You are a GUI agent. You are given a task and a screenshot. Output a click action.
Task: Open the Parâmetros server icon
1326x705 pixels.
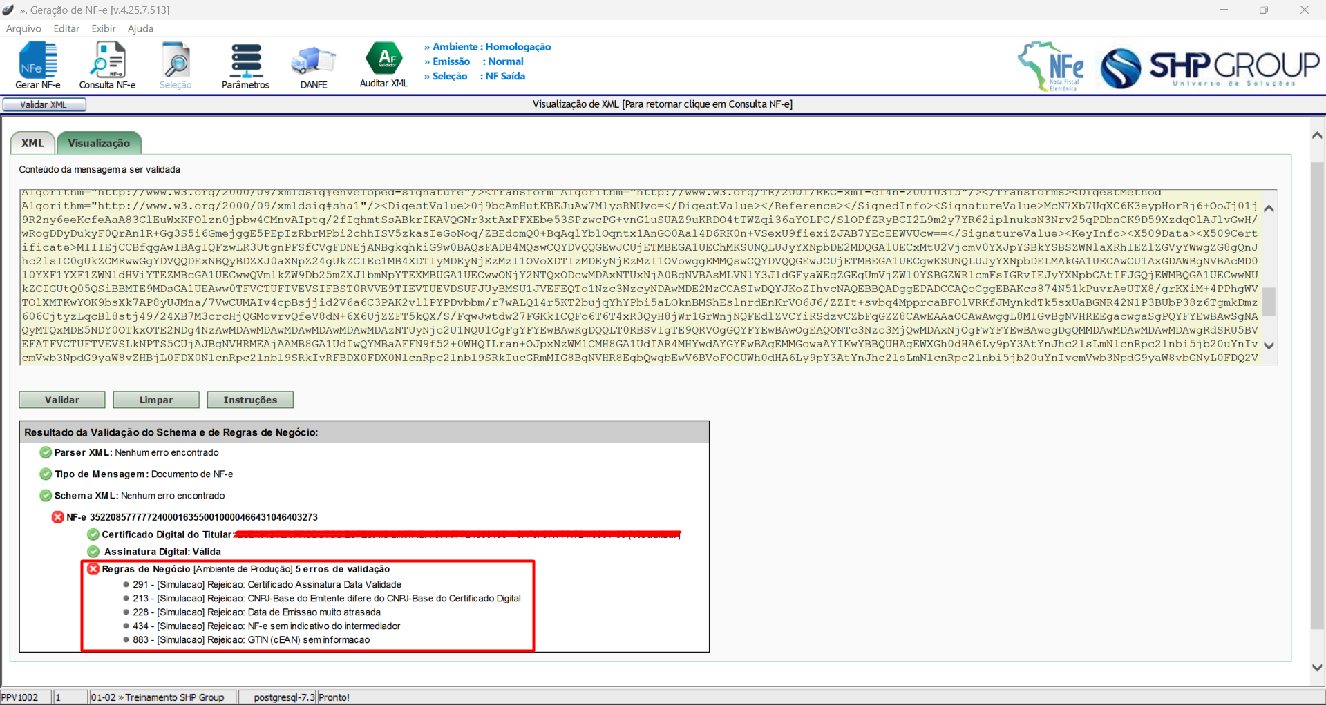pyautogui.click(x=245, y=61)
